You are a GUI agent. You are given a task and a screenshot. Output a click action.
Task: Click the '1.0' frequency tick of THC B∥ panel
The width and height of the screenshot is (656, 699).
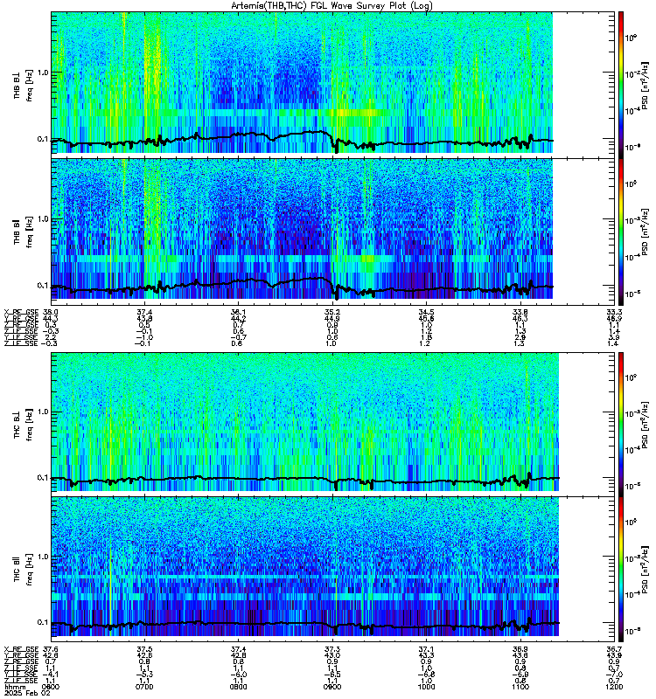pyautogui.click(x=43, y=557)
